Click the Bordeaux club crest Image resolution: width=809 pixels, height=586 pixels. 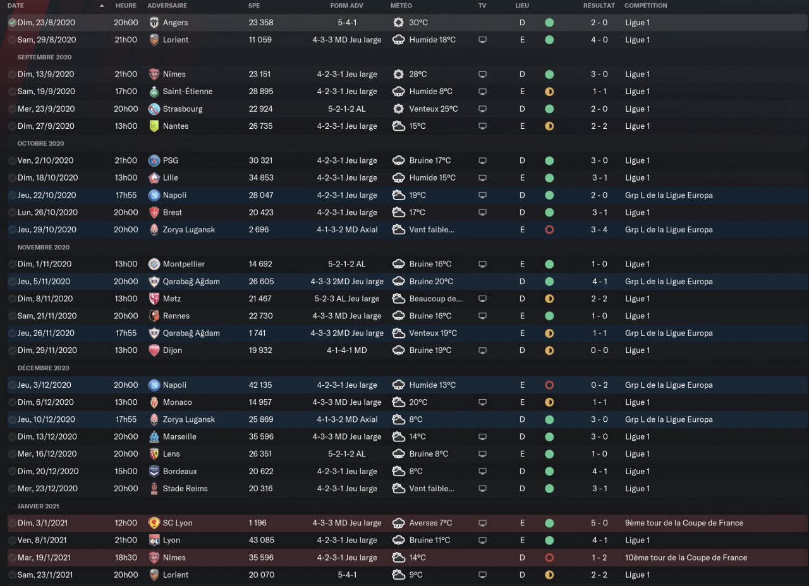(154, 471)
